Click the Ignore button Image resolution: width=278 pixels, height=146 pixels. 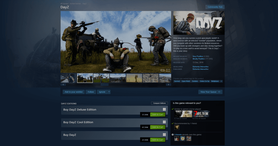pos(102,92)
